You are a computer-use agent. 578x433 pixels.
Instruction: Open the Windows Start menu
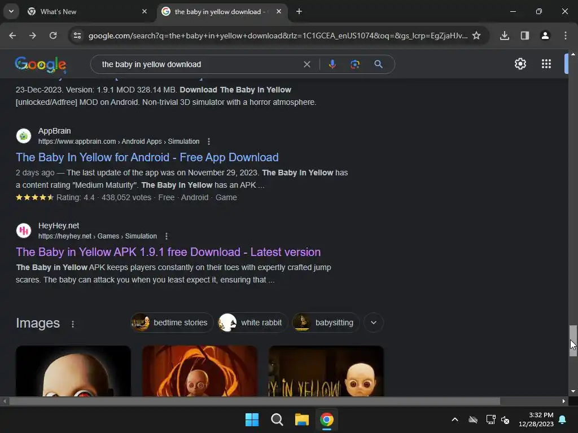tap(252, 419)
